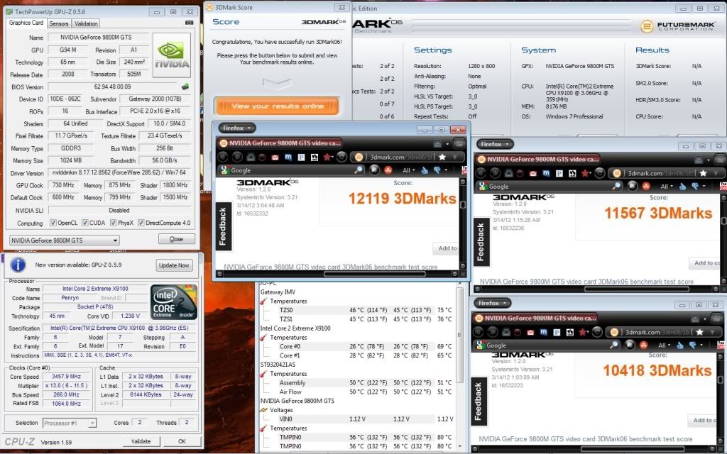Reload the page in the 11567 Firefox window
Screen dimensions: 727x454
tap(599, 173)
